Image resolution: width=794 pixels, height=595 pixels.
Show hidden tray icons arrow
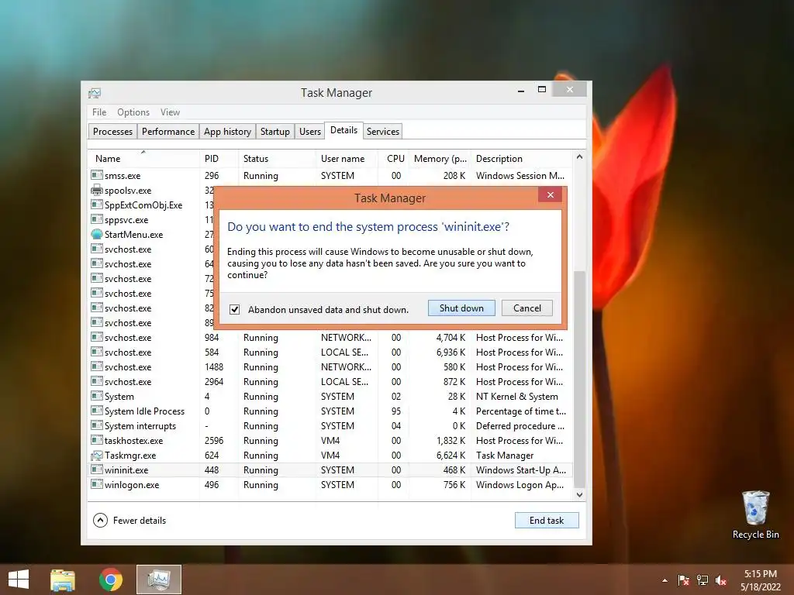click(665, 580)
